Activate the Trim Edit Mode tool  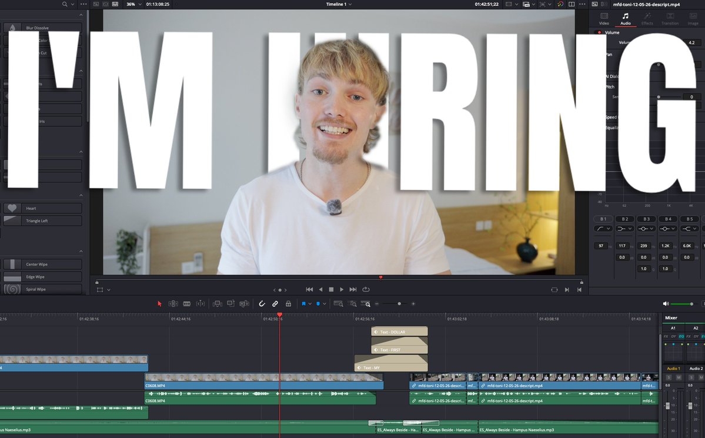(x=173, y=304)
